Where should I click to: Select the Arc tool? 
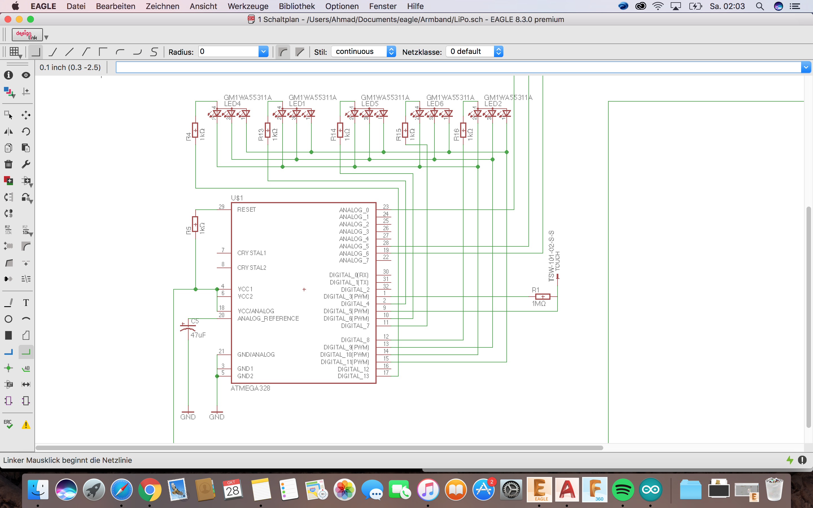[26, 319]
